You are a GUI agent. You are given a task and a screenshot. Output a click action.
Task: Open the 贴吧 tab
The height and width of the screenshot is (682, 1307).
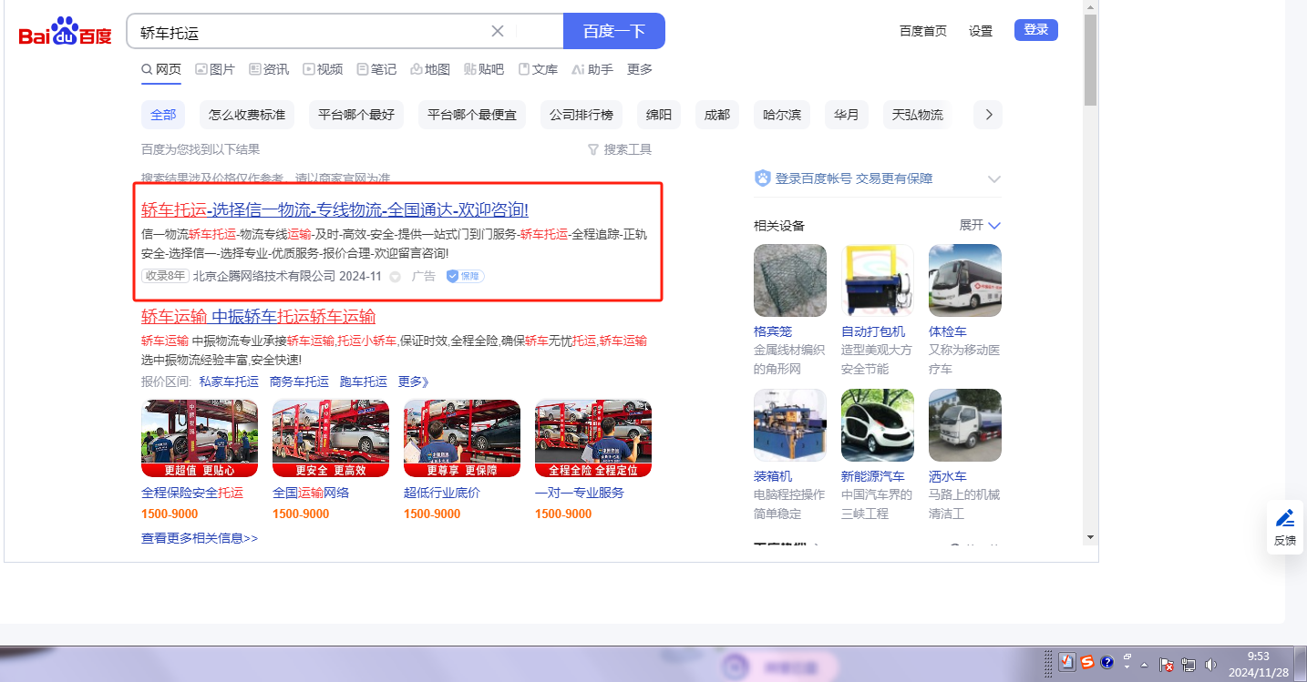pyautogui.click(x=484, y=69)
